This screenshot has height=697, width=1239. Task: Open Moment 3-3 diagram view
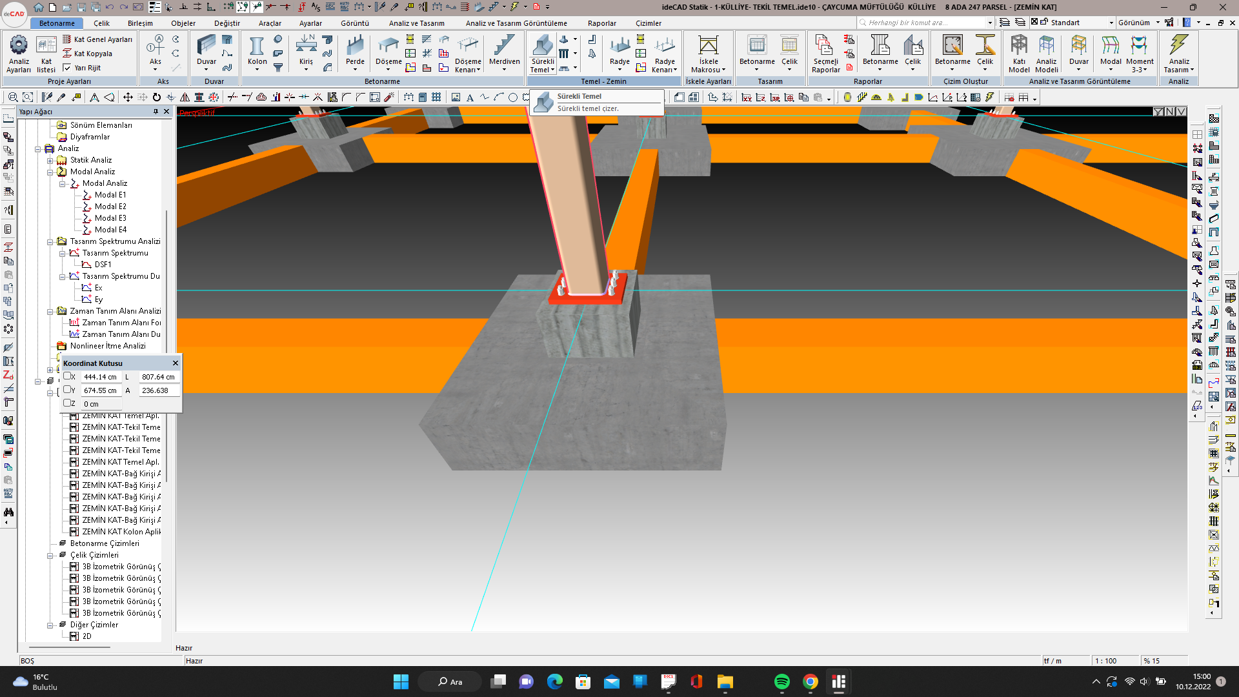tap(1140, 54)
